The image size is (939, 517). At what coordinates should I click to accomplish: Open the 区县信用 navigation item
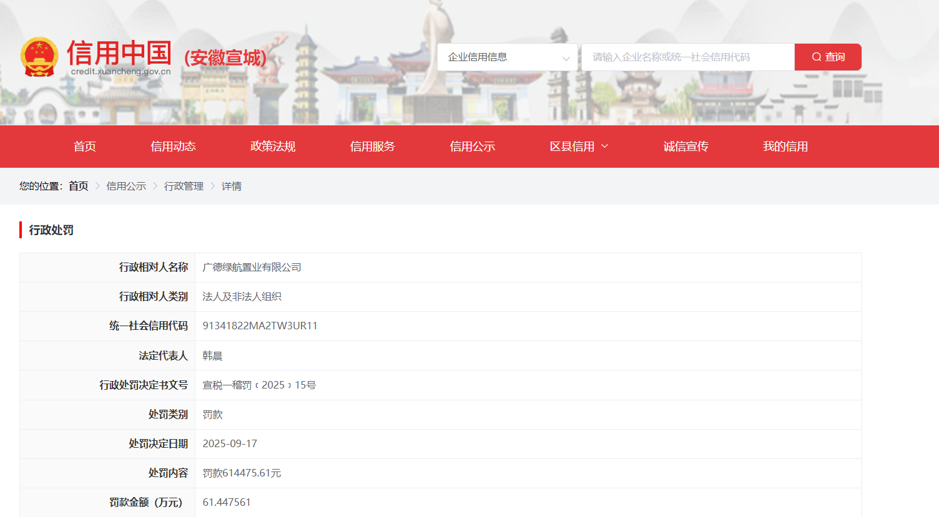(x=573, y=147)
